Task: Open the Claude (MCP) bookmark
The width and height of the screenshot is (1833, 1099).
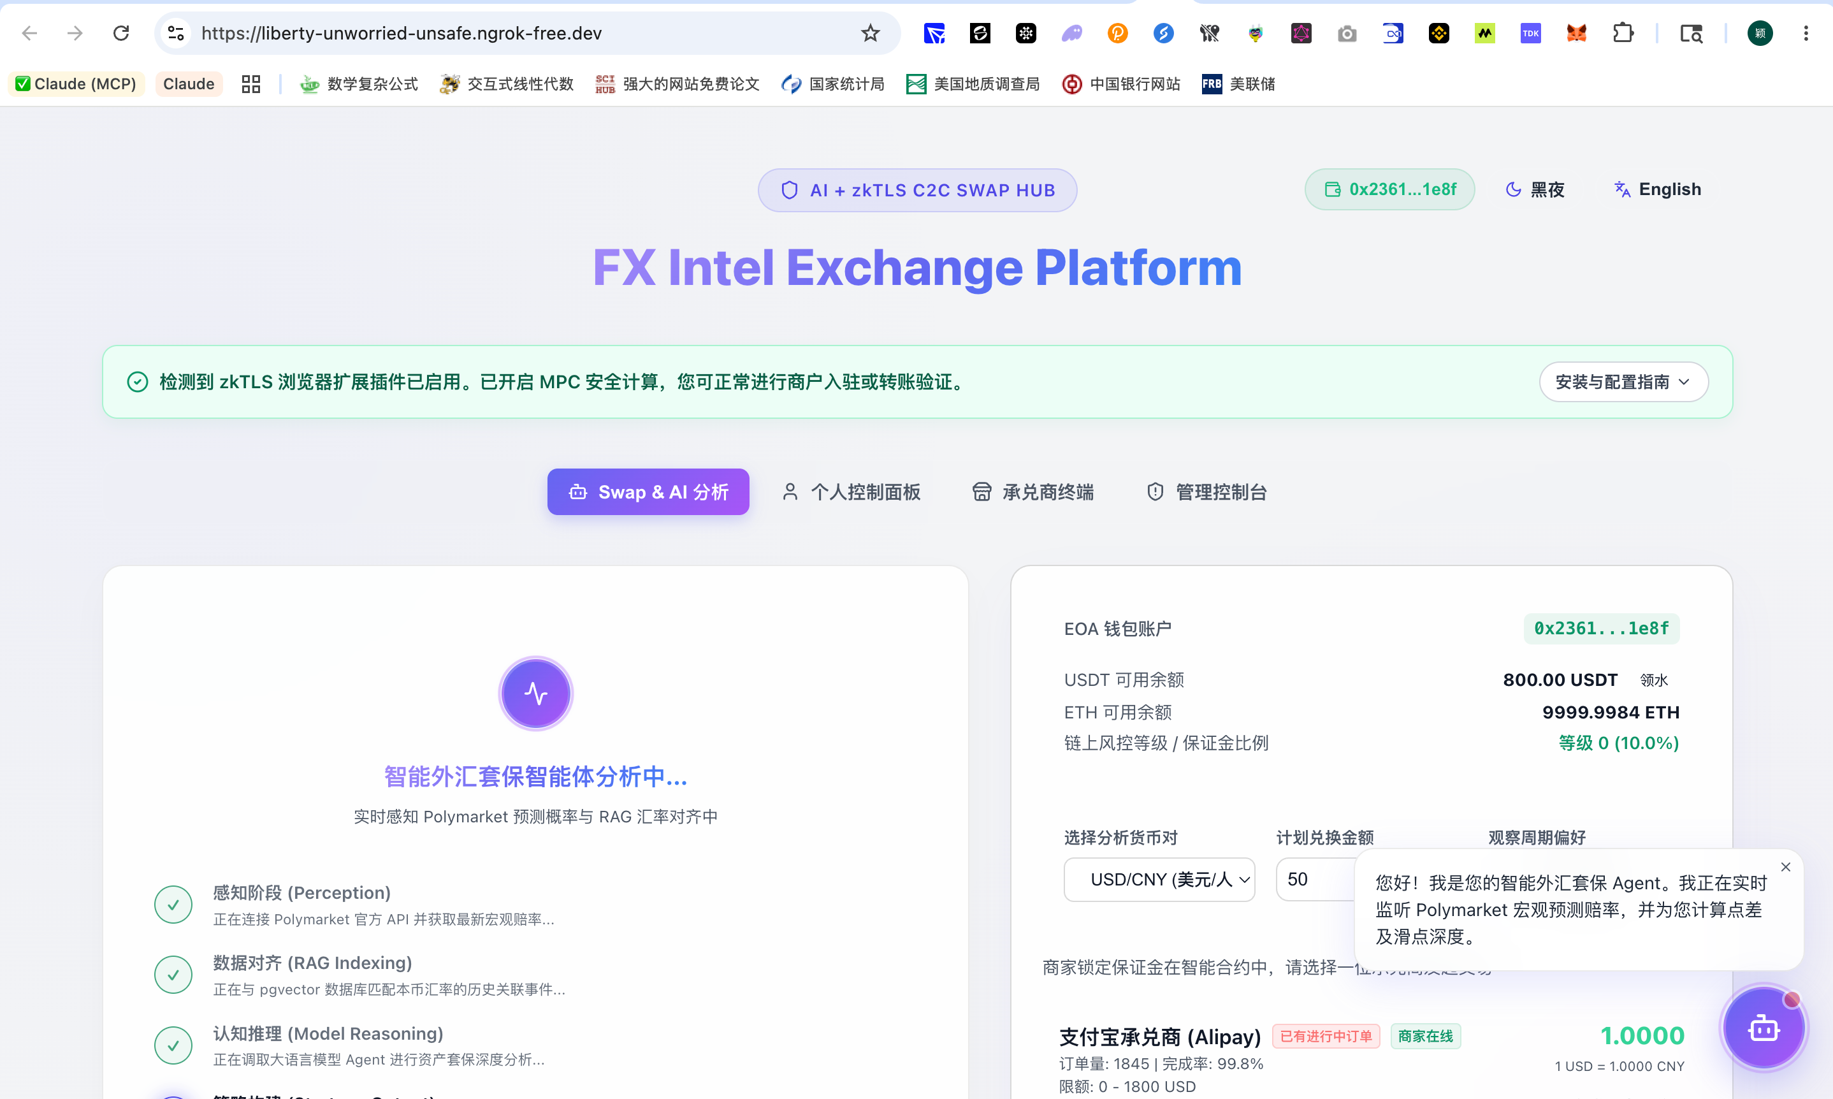Action: coord(76,84)
